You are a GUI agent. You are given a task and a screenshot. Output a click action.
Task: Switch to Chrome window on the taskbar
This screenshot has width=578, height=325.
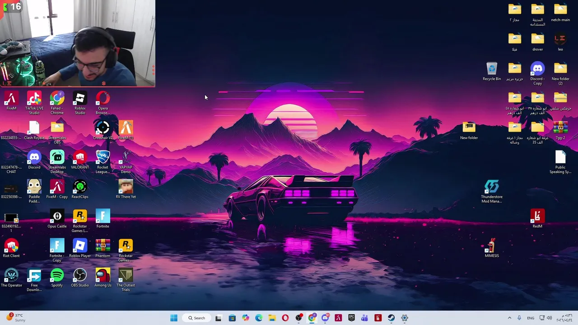(312, 318)
